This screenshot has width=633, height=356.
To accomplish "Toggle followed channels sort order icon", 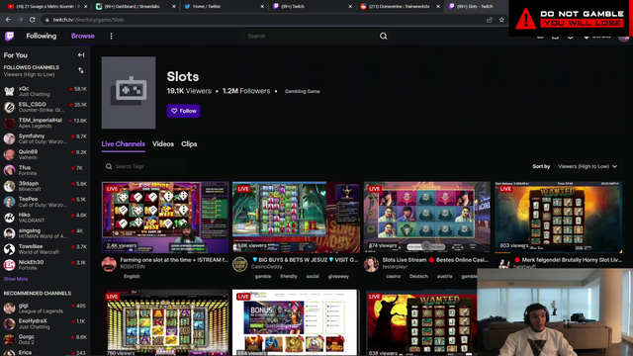I will [81, 70].
